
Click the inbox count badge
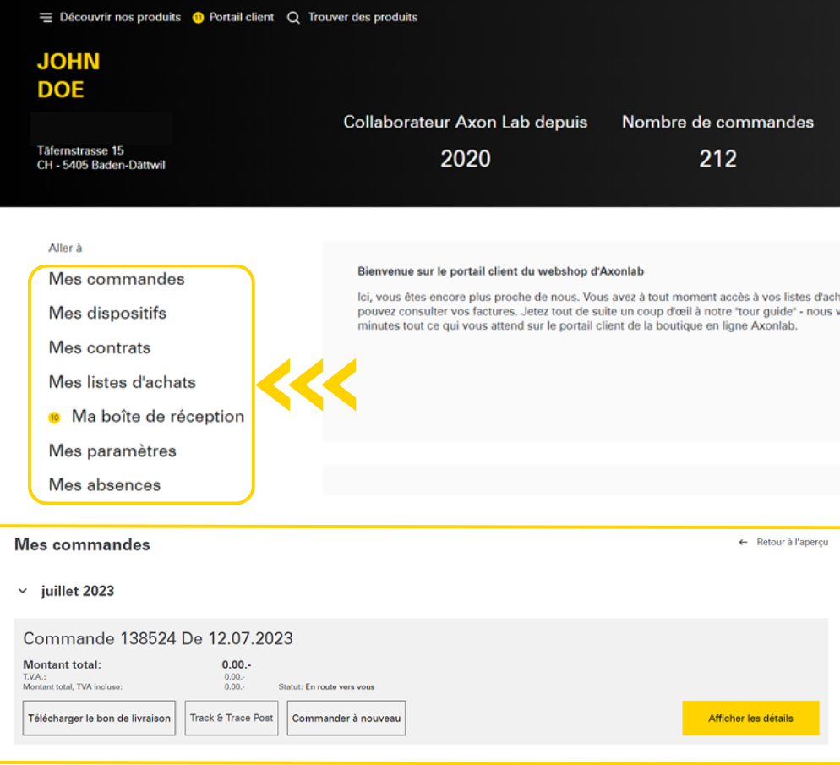(x=54, y=418)
